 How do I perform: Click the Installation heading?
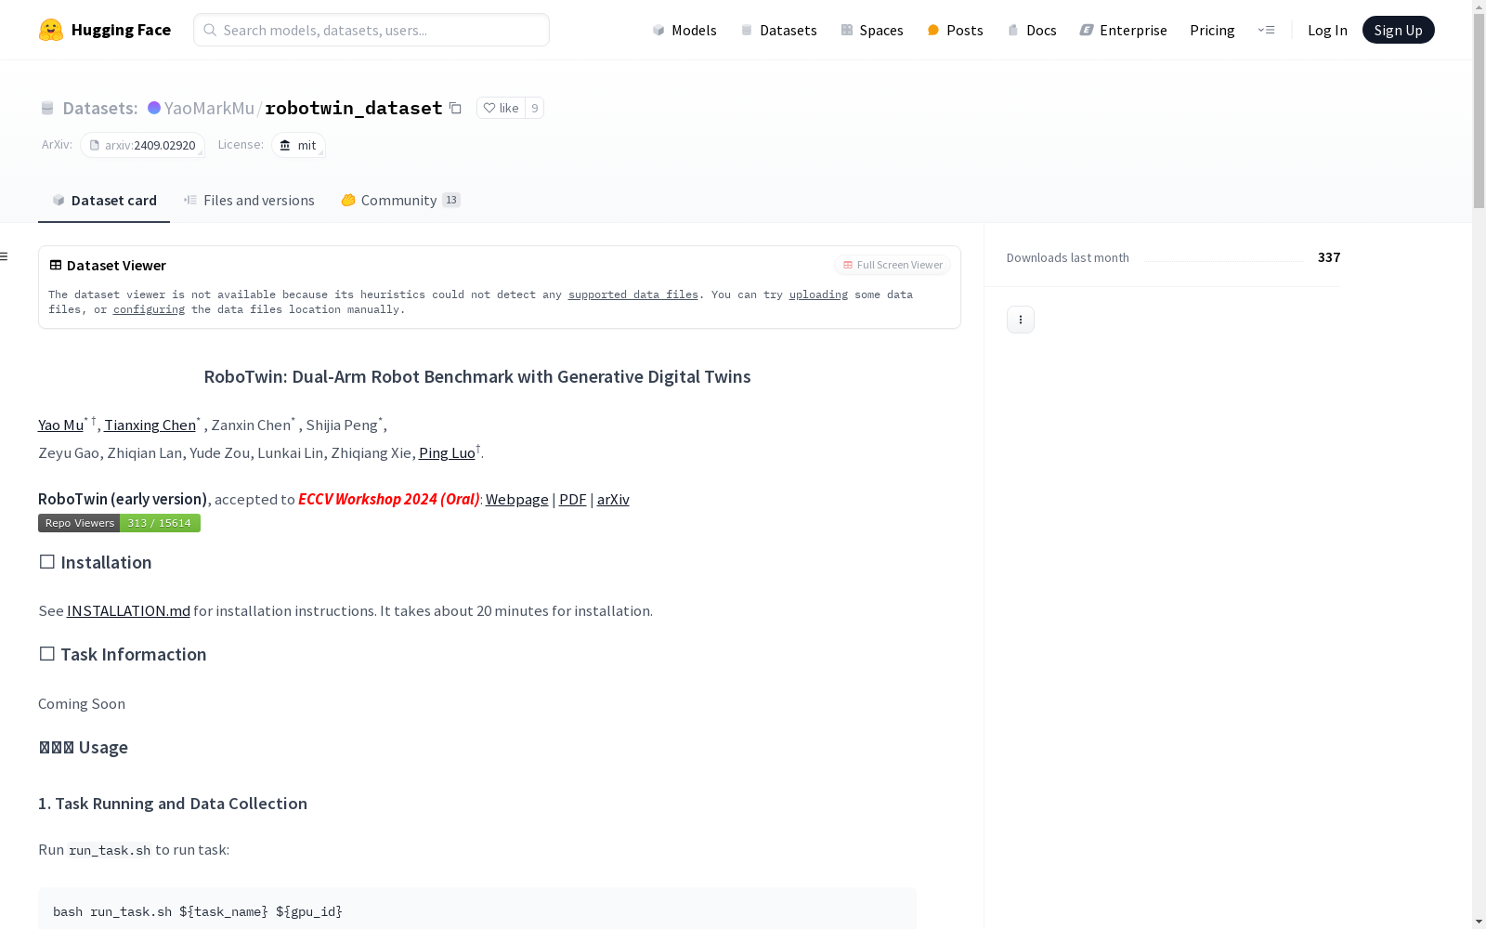click(x=95, y=562)
